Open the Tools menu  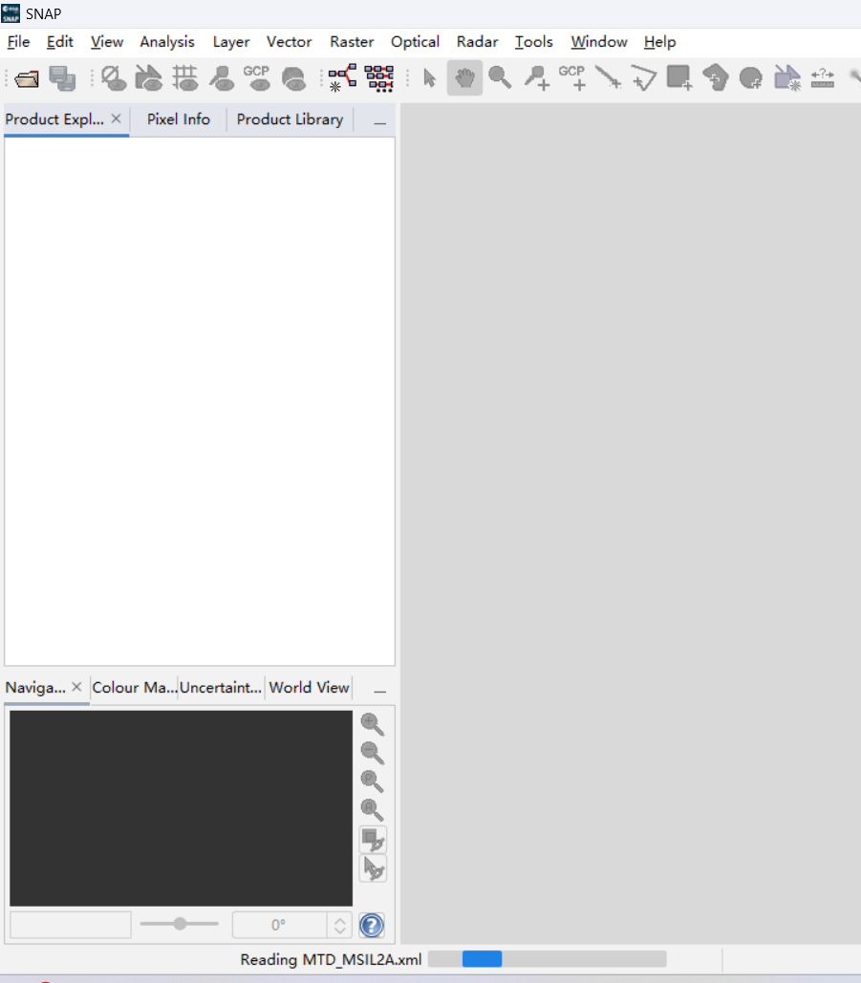tap(533, 42)
